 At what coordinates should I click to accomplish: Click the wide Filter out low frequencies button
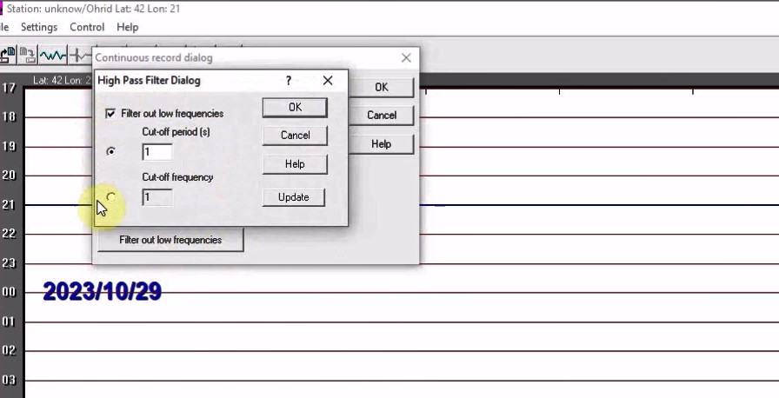(x=170, y=240)
